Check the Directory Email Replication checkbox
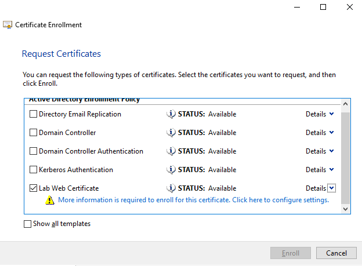The height and width of the screenshot is (266, 362). (33, 114)
